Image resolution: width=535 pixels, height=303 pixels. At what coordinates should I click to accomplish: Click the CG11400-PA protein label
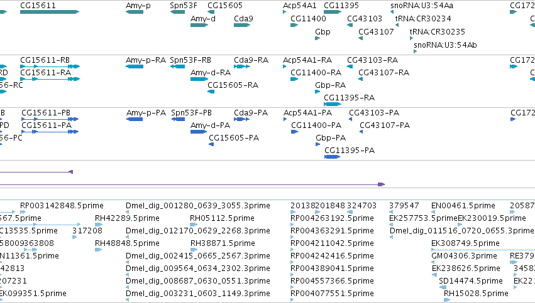pos(316,125)
